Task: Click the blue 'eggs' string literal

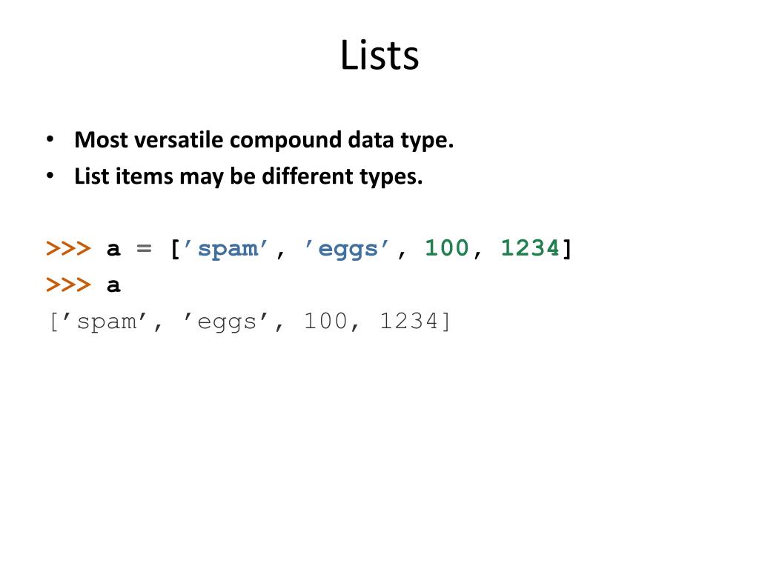Action: (347, 249)
